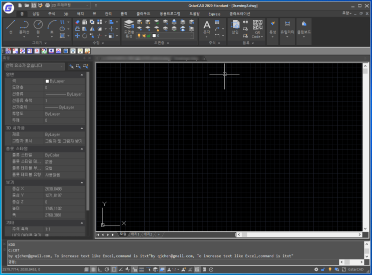Select the Line drawing tool
The image size is (372, 275).
(x=11, y=26)
